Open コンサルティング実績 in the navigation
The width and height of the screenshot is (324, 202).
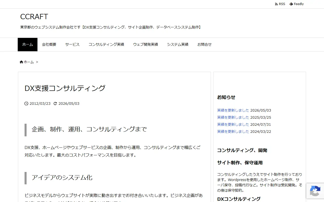click(x=106, y=44)
